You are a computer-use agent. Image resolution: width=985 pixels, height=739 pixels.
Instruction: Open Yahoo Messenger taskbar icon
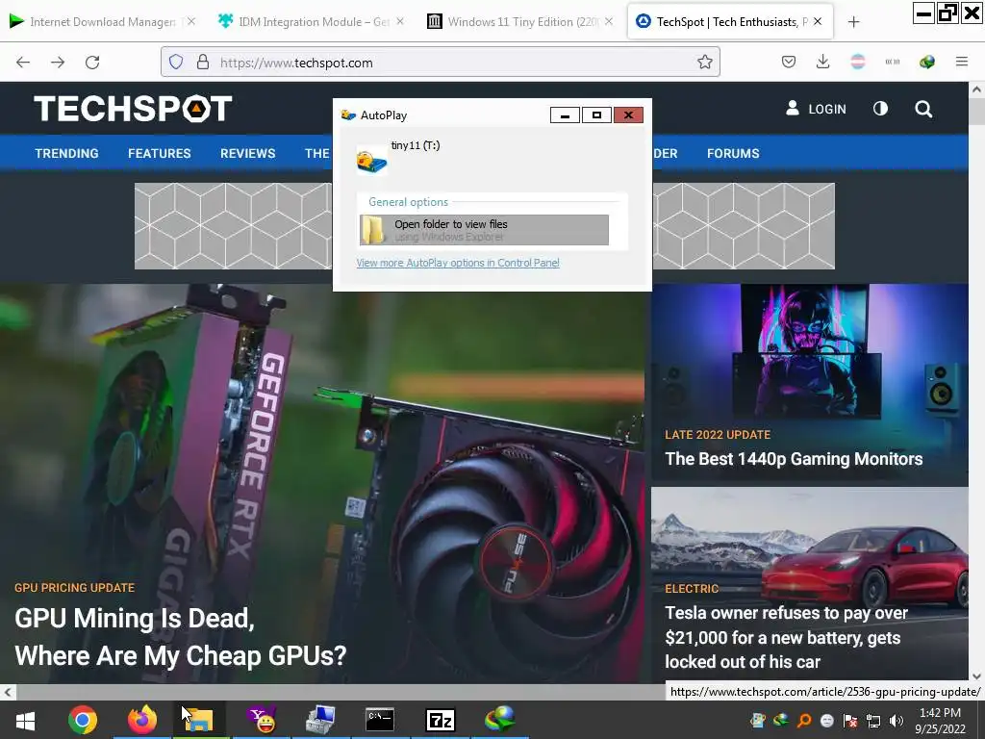tap(262, 720)
